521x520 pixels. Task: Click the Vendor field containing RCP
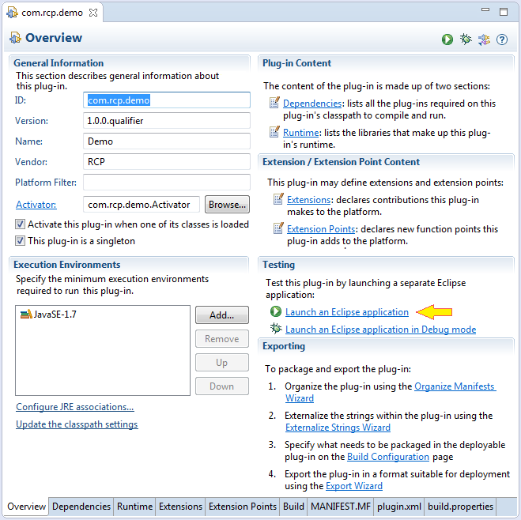pyautogui.click(x=167, y=162)
